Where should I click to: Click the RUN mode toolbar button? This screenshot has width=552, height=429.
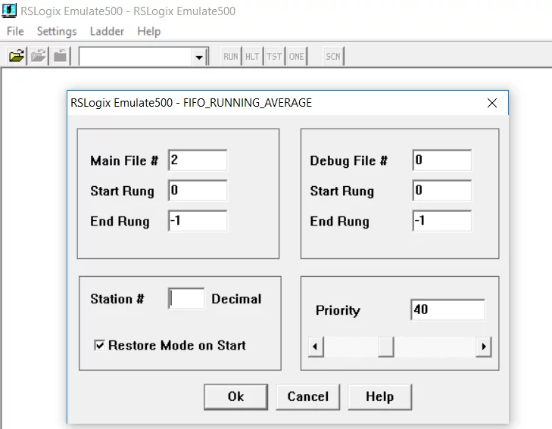pyautogui.click(x=231, y=56)
